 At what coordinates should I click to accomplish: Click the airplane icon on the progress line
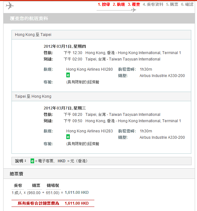(134, 10)
